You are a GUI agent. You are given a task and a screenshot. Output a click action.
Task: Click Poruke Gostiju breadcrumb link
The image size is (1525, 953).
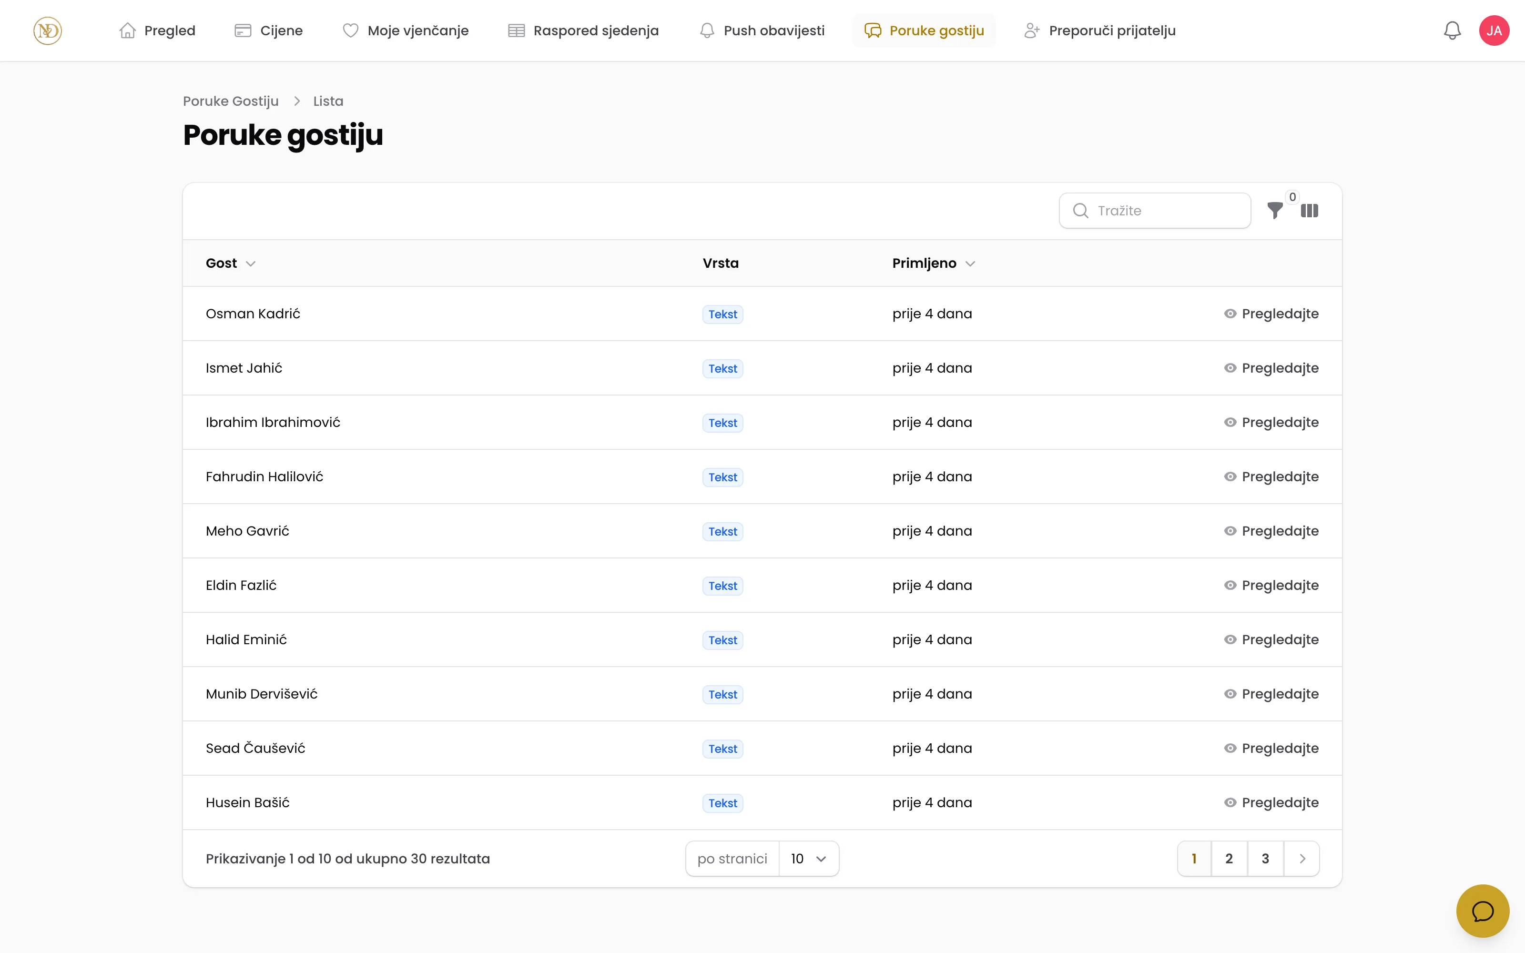[231, 101]
